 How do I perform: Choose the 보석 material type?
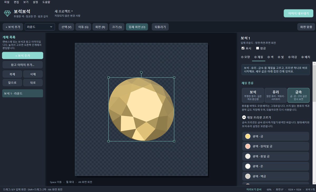(253, 95)
